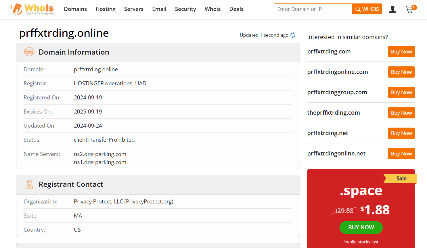Open similar domain prffxtrding.net

328,133
